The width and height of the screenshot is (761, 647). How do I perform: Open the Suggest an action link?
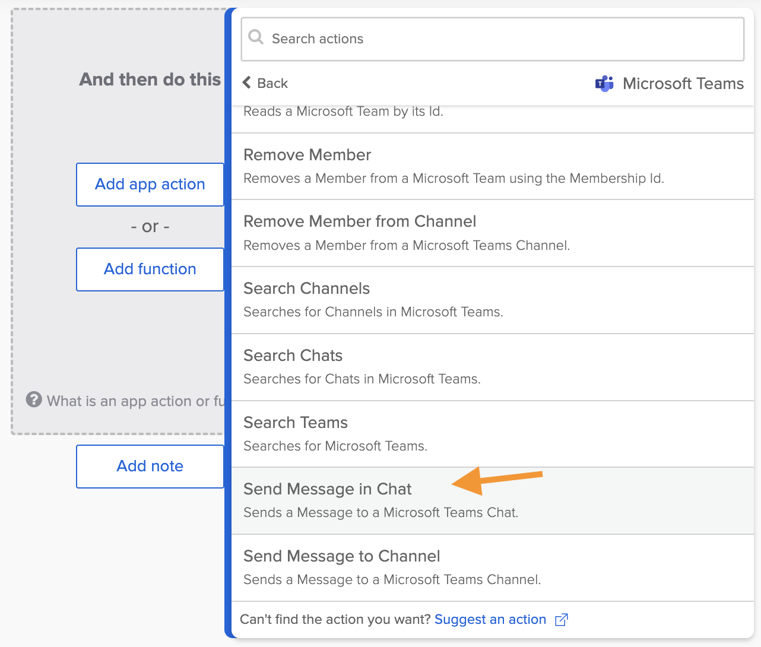pos(490,620)
